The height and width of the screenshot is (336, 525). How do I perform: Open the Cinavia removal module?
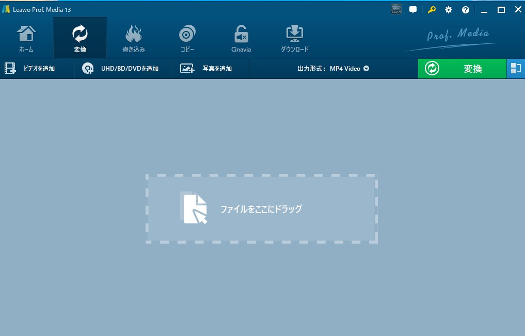coord(241,39)
